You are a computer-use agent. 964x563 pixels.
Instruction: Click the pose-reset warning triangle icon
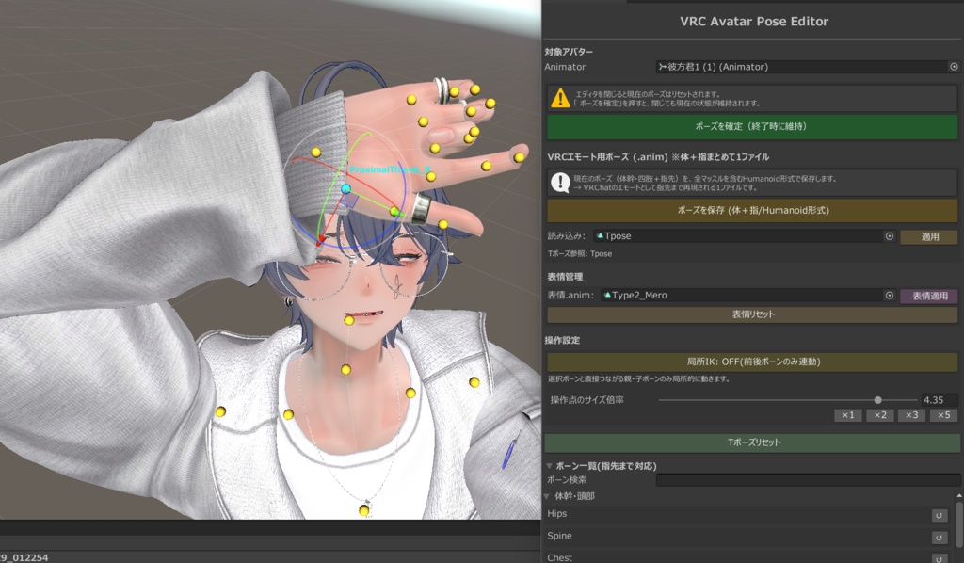click(560, 98)
